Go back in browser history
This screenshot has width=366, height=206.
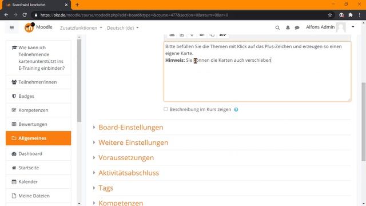[6, 15]
